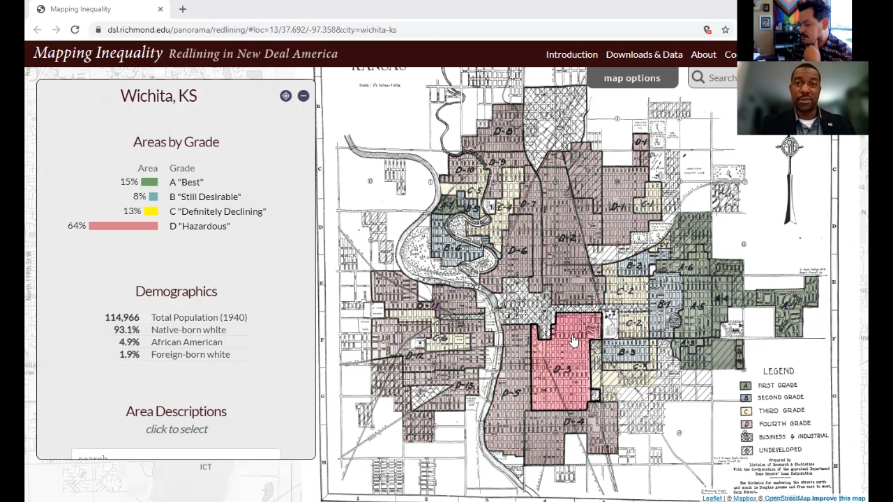Click the search magnifier icon on map
Image resolution: width=893 pixels, height=502 pixels.
pos(698,77)
